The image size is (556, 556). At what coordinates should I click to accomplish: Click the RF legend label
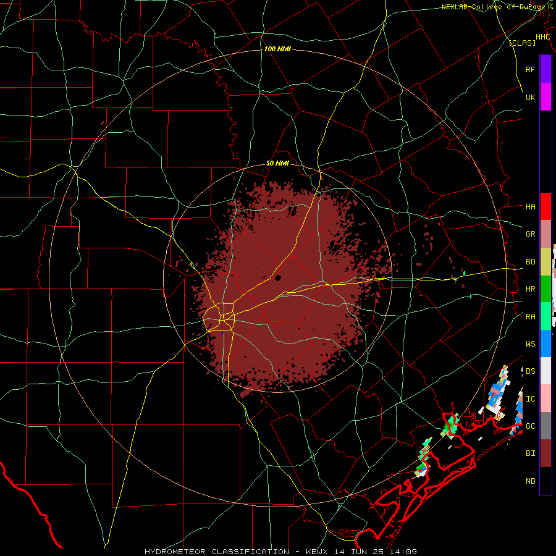(x=530, y=69)
